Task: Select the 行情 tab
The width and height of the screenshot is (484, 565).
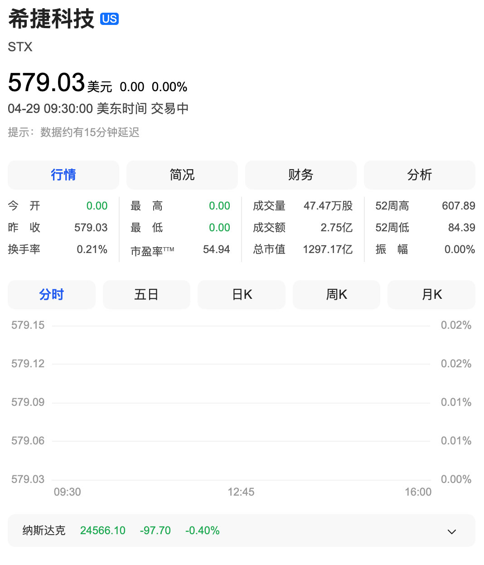Action: [x=63, y=175]
